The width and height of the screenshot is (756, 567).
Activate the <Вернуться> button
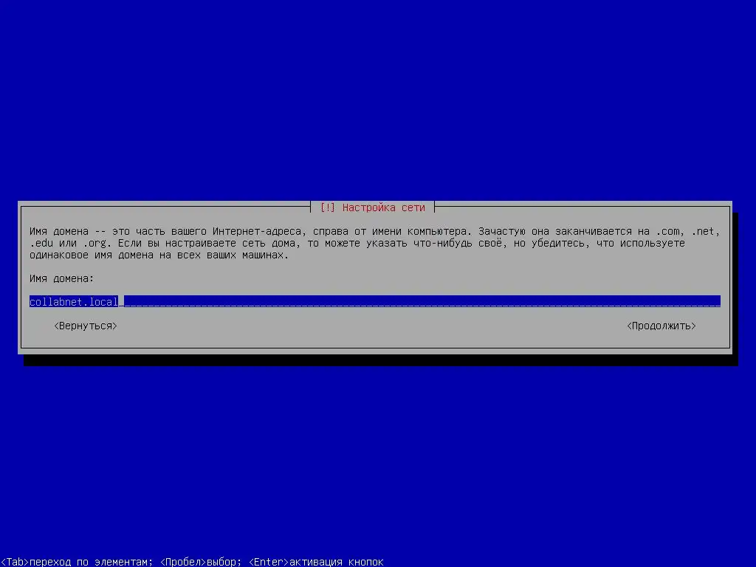86,326
